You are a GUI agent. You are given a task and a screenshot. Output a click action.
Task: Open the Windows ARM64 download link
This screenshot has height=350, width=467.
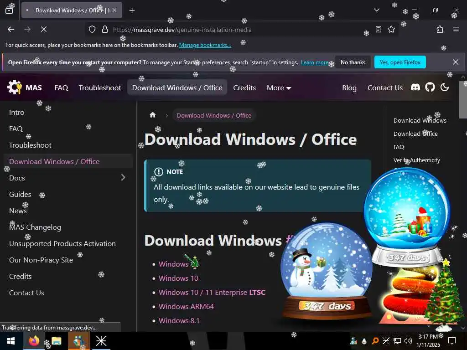click(186, 306)
